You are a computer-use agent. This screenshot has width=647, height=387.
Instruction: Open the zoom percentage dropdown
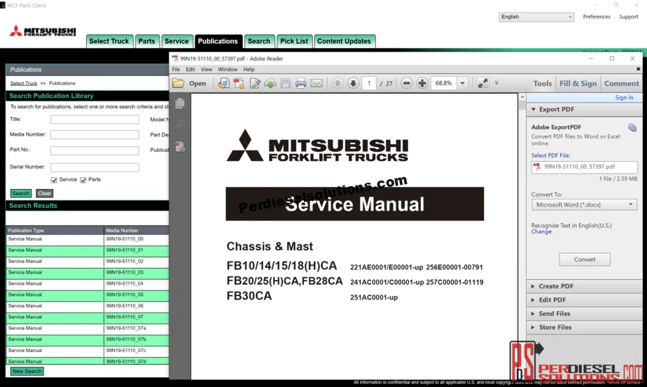tap(462, 83)
